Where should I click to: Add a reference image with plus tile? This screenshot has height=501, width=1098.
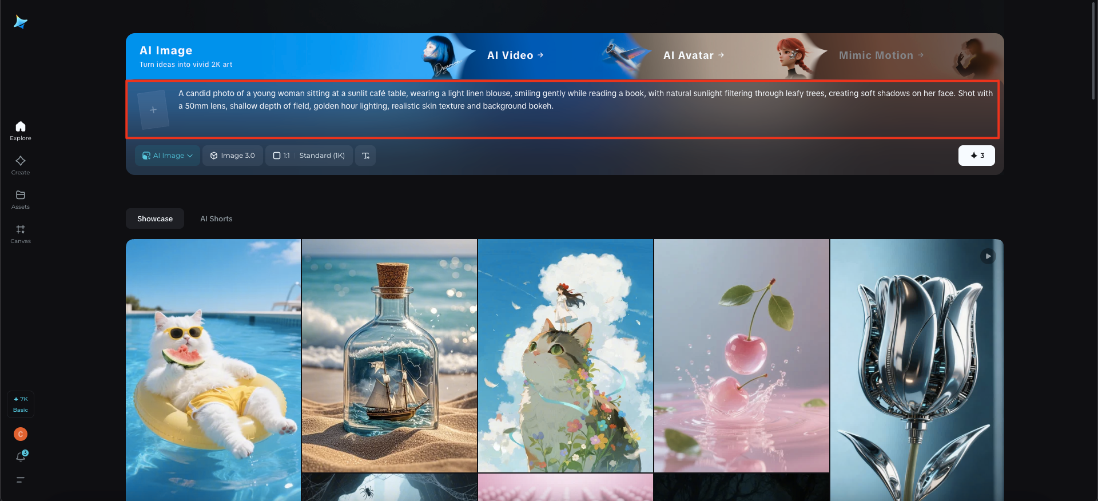(153, 110)
